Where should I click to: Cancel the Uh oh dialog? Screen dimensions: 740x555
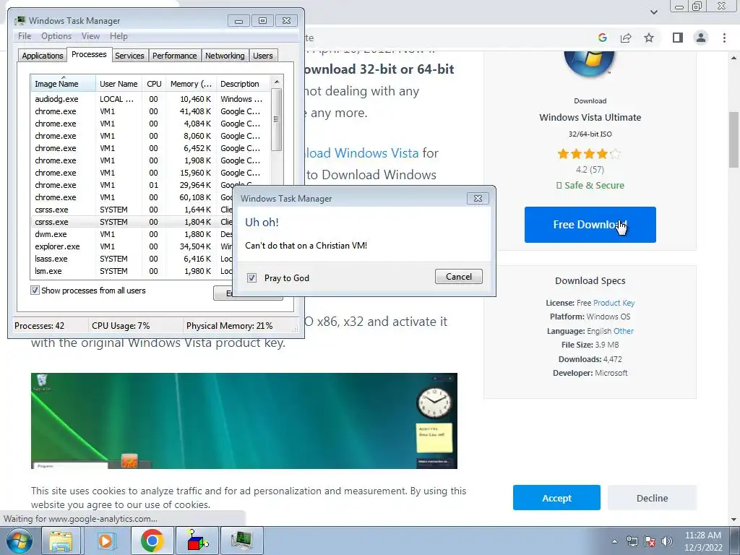[458, 277]
